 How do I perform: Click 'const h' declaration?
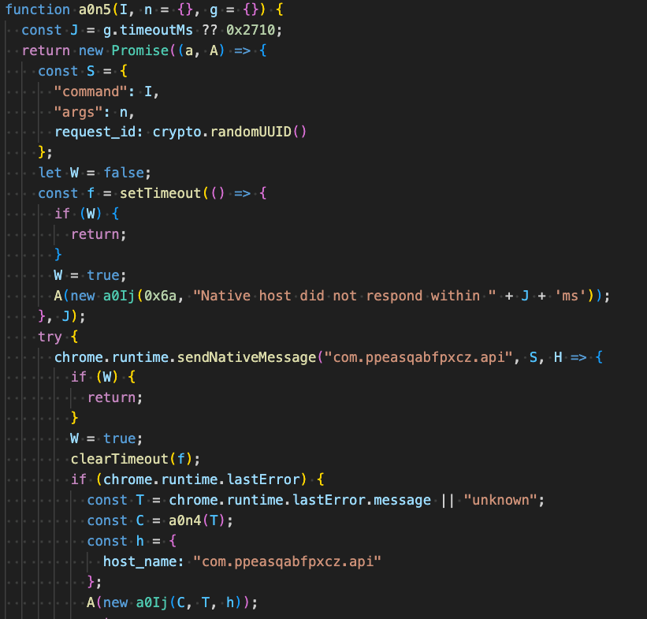[x=116, y=541]
